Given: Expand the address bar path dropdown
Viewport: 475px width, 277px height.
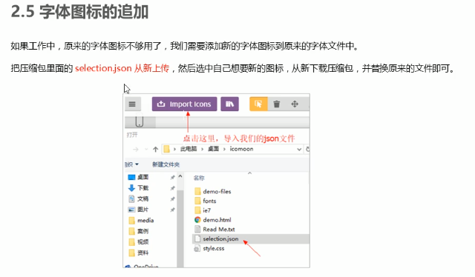Looking at the screenshot, I should coord(299,149).
